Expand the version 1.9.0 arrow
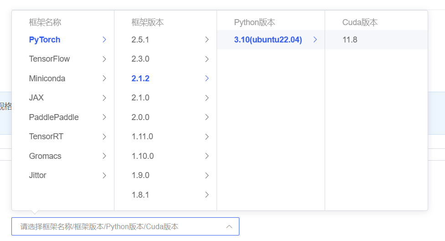 click(207, 175)
